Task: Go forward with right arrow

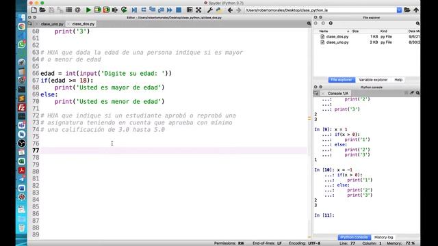Action: point(238,10)
